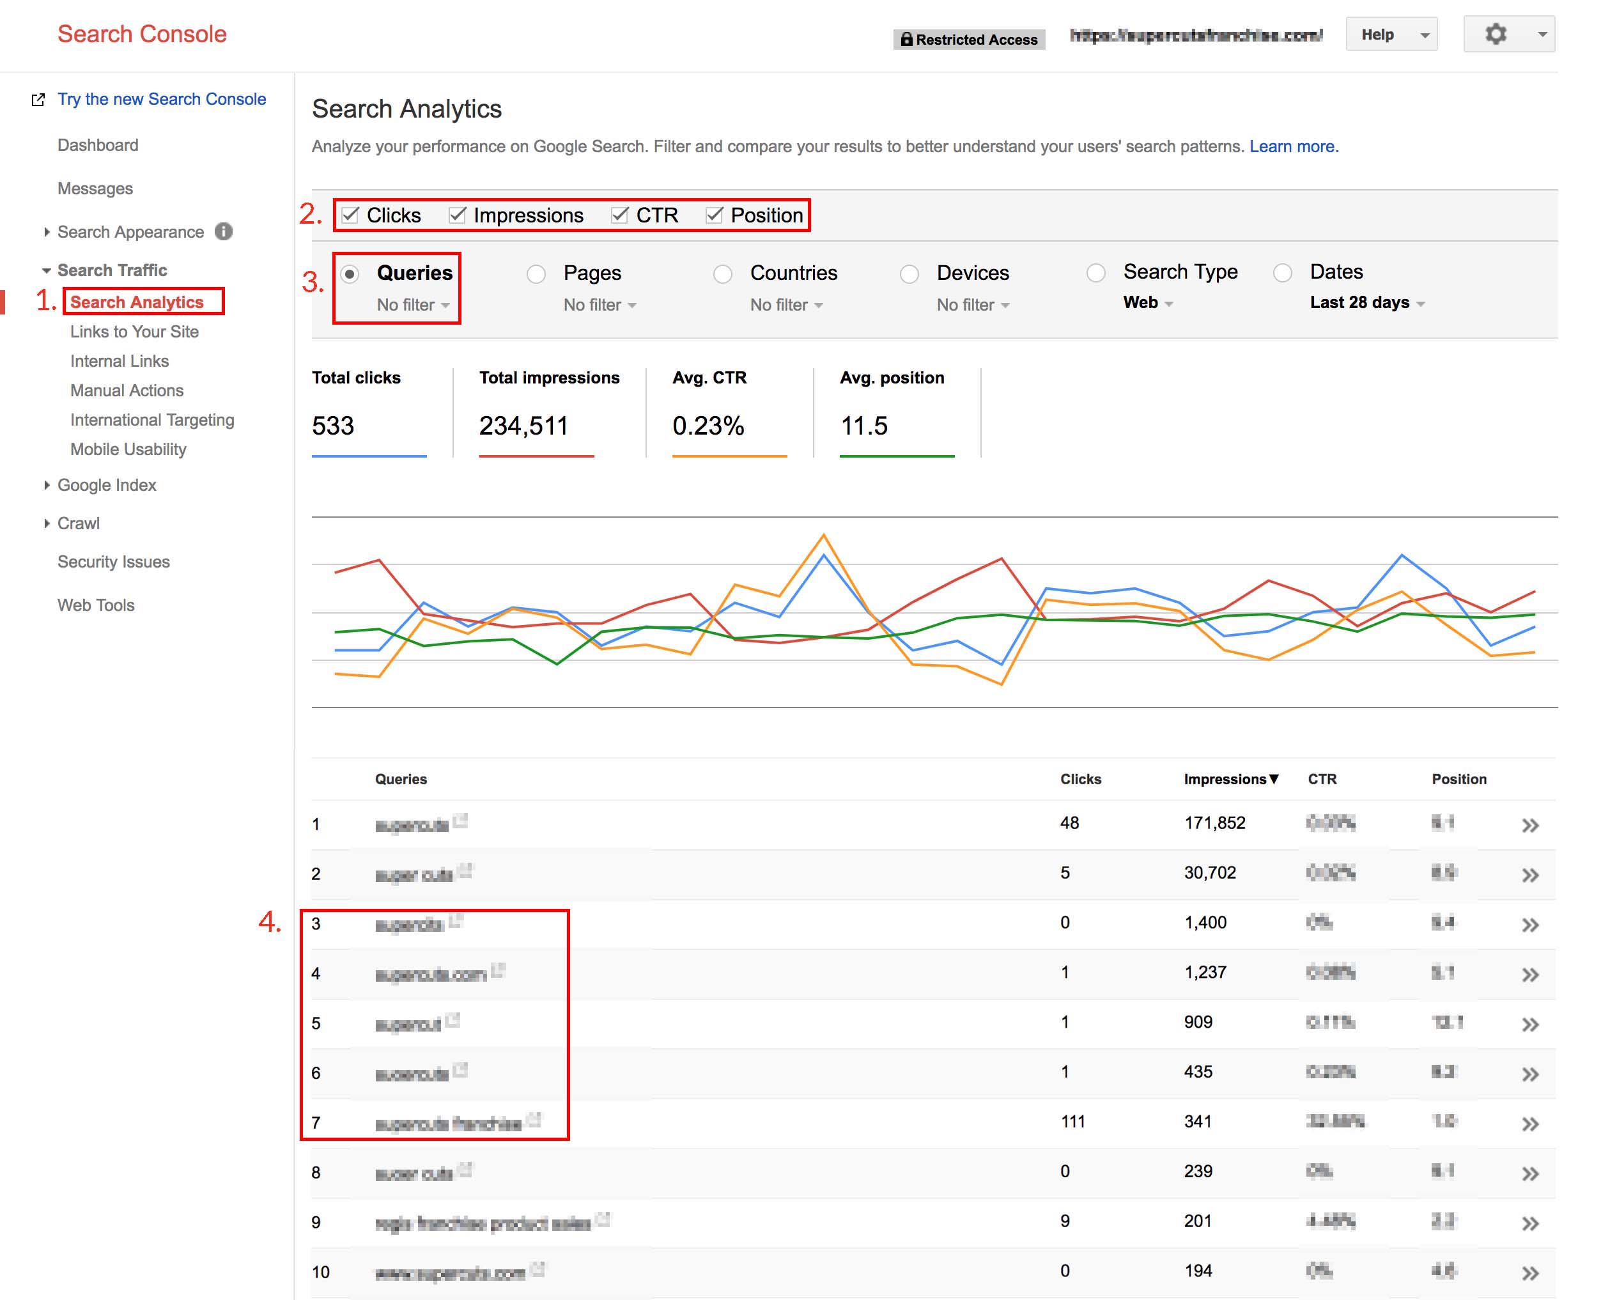
Task: Open external link icon for query row 9
Action: 603,1219
